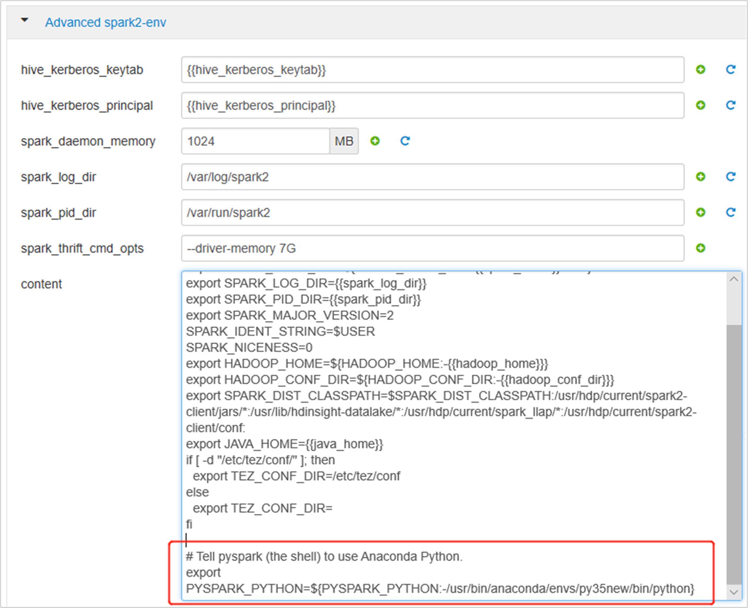748x608 pixels.
Task: Click the scrollbar up arrow in content area
Action: pyautogui.click(x=735, y=279)
